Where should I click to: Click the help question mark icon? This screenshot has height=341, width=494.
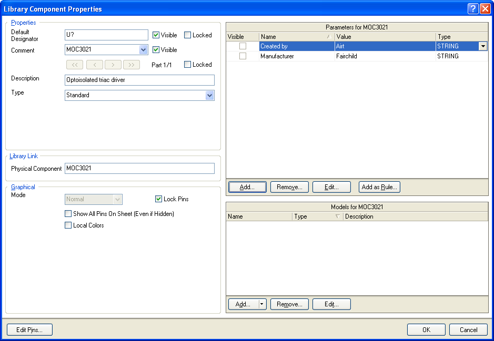coord(473,9)
